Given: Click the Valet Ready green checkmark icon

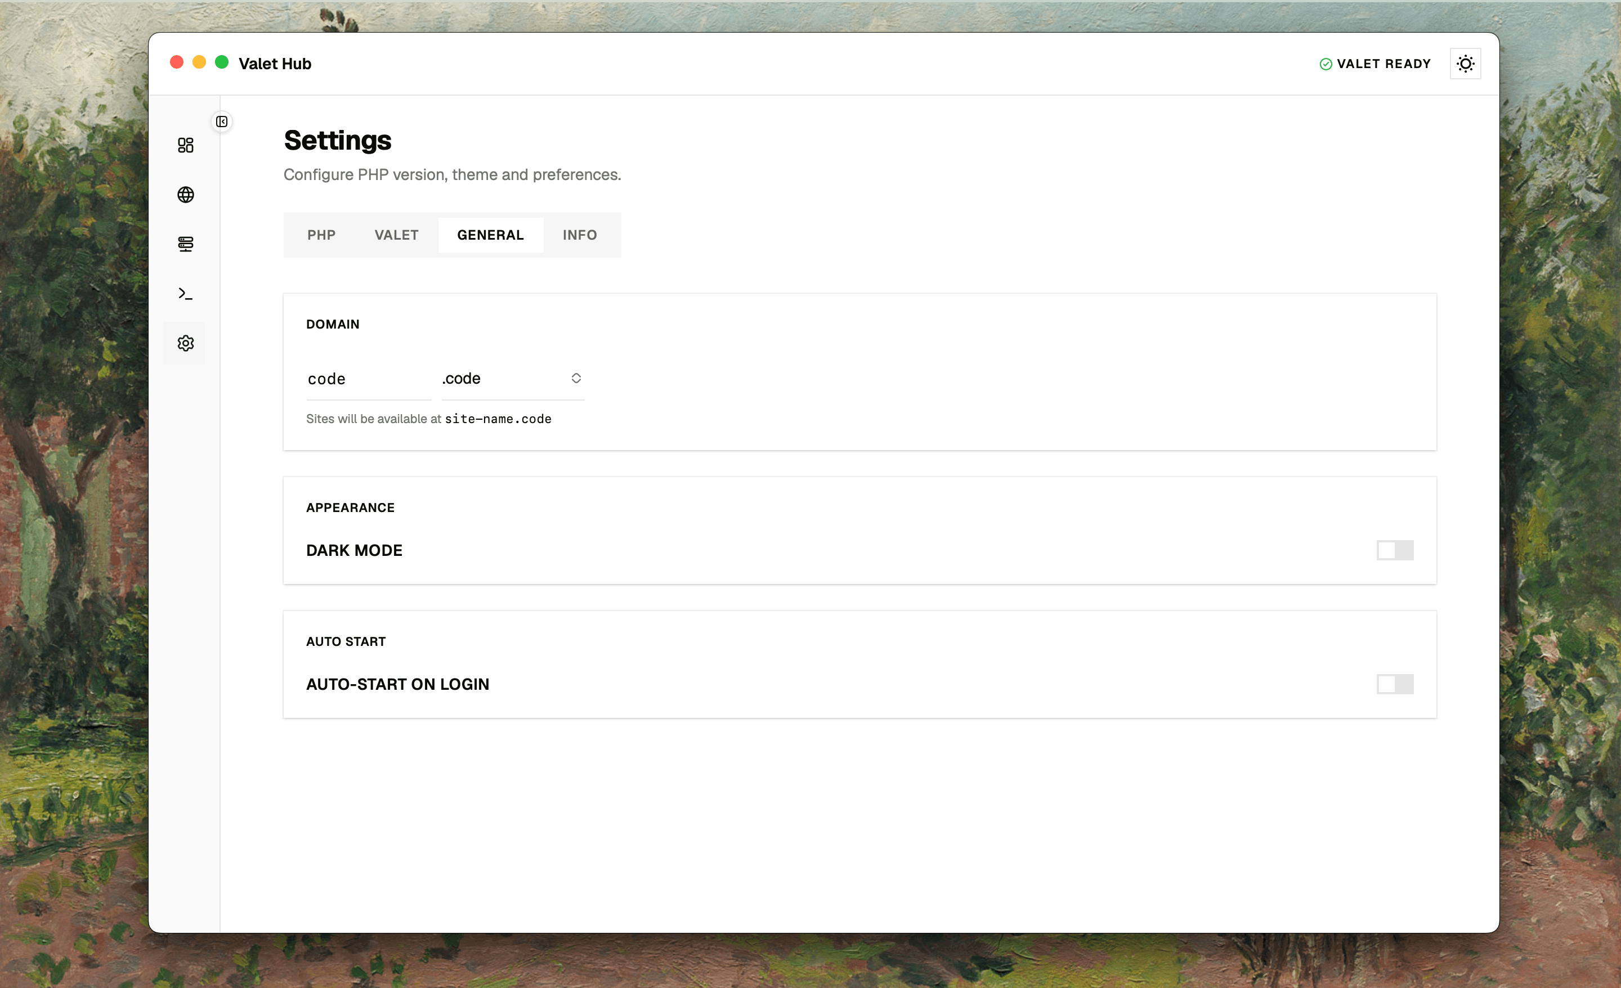Looking at the screenshot, I should click(x=1326, y=64).
